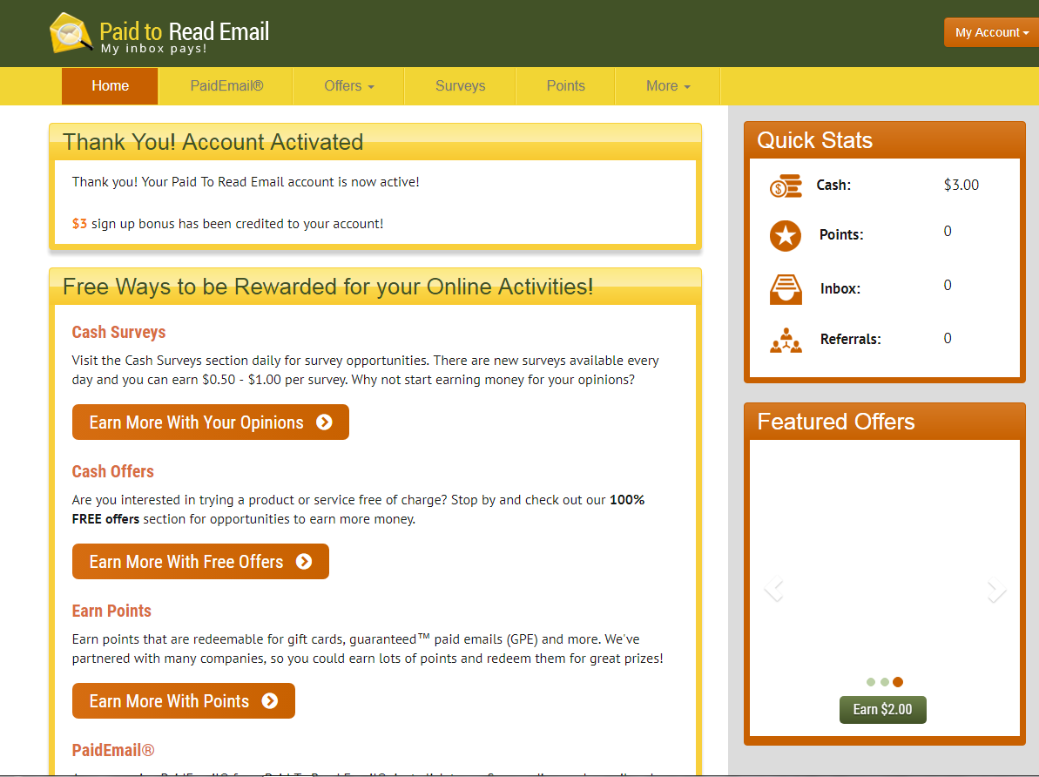Go to the Home tab
This screenshot has height=777, width=1039.
[x=110, y=86]
